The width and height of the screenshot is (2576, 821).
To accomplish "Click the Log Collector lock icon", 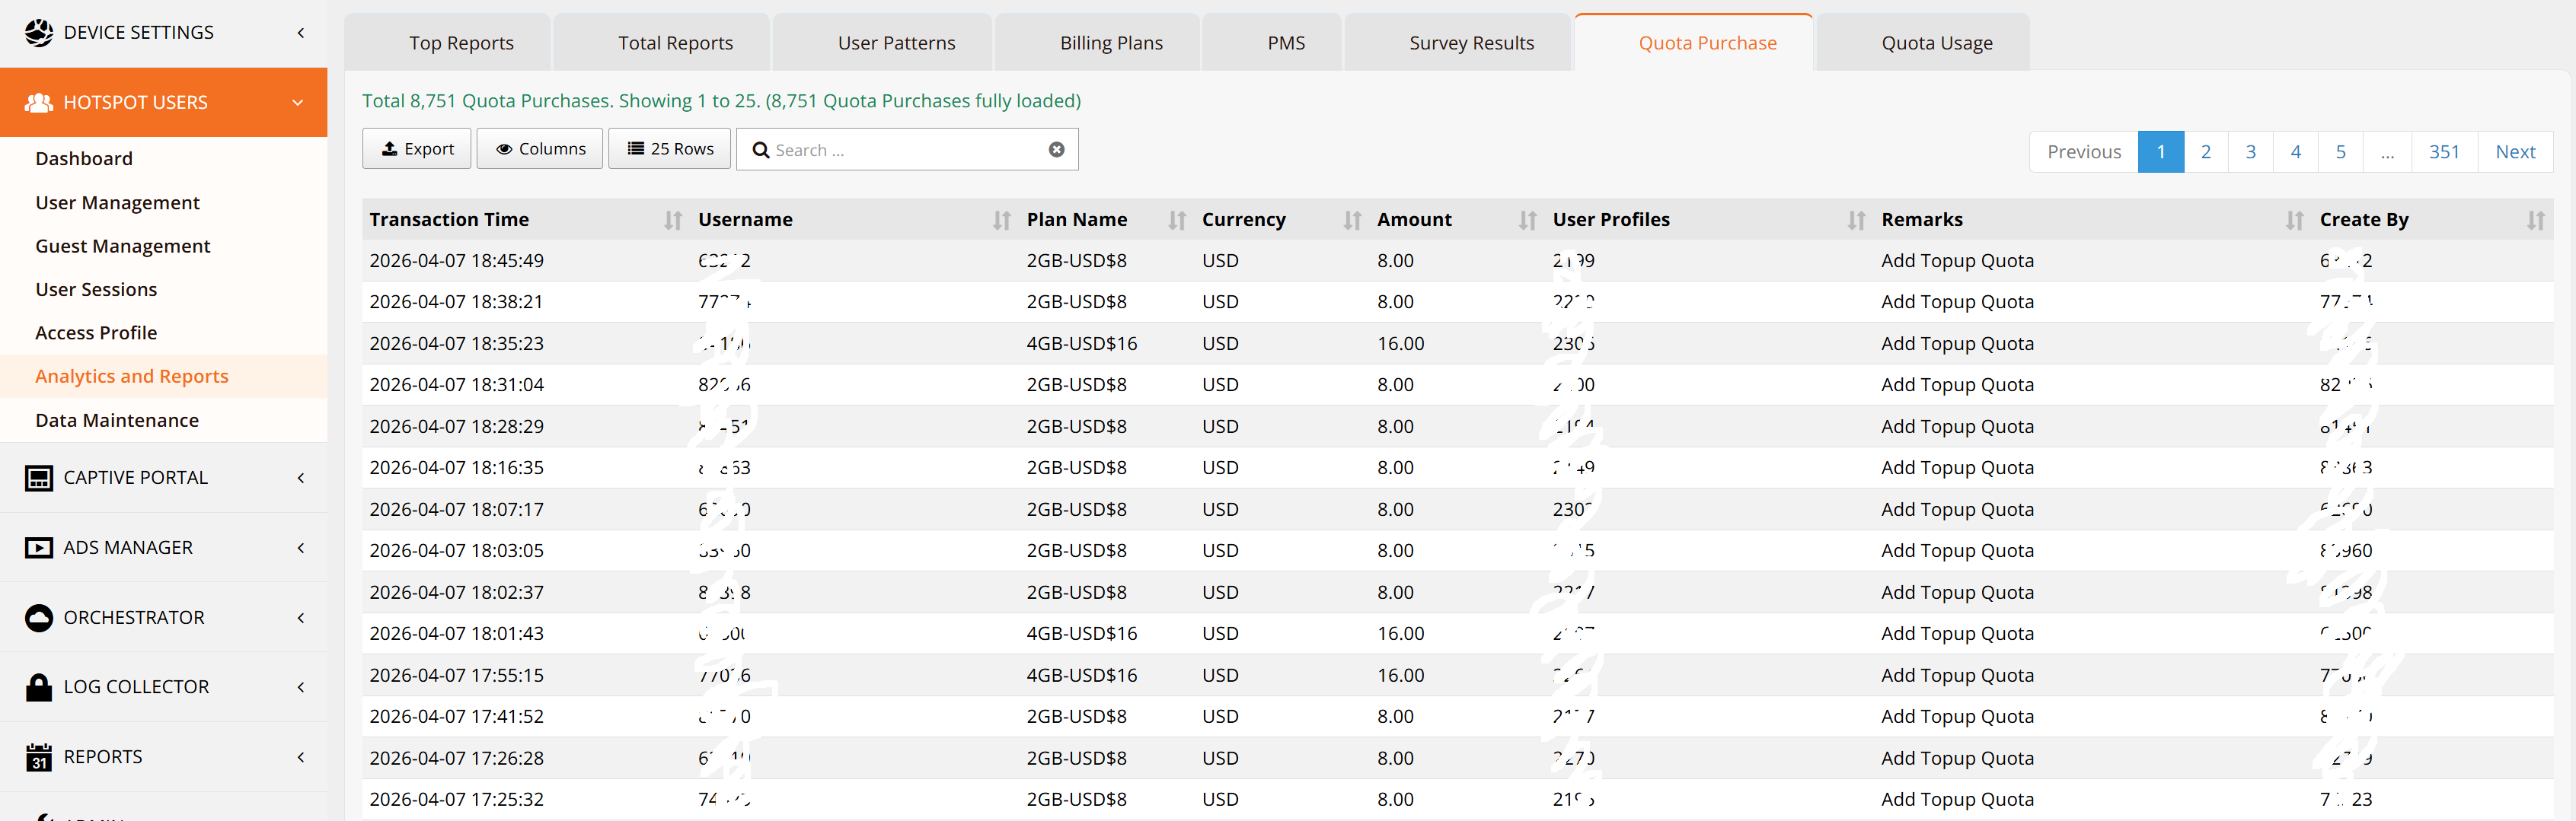I will [x=39, y=687].
